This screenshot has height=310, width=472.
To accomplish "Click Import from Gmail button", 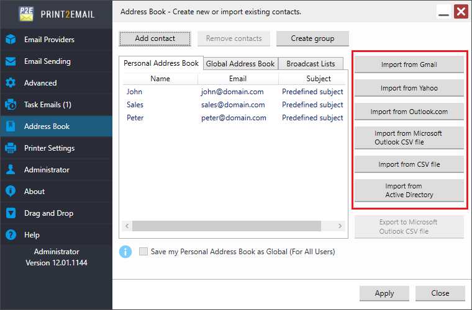I will (x=409, y=64).
